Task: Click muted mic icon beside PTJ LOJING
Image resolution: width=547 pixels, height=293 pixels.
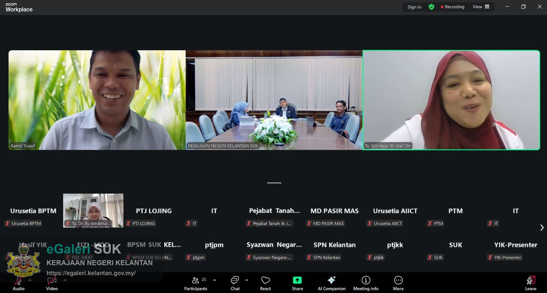Action: pos(128,223)
